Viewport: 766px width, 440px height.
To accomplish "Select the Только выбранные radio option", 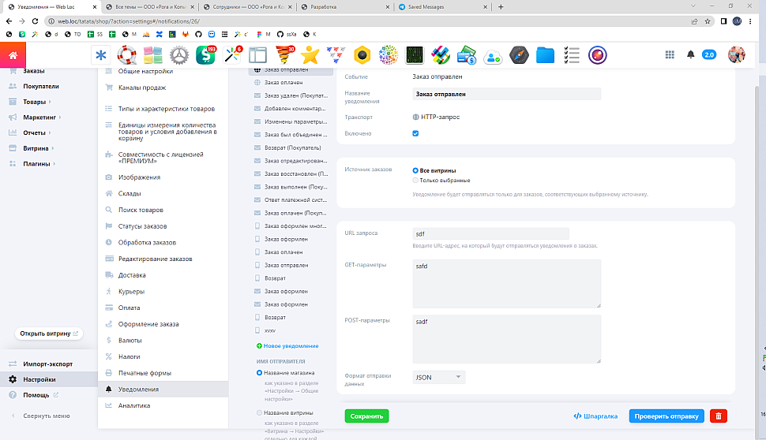I will click(415, 181).
